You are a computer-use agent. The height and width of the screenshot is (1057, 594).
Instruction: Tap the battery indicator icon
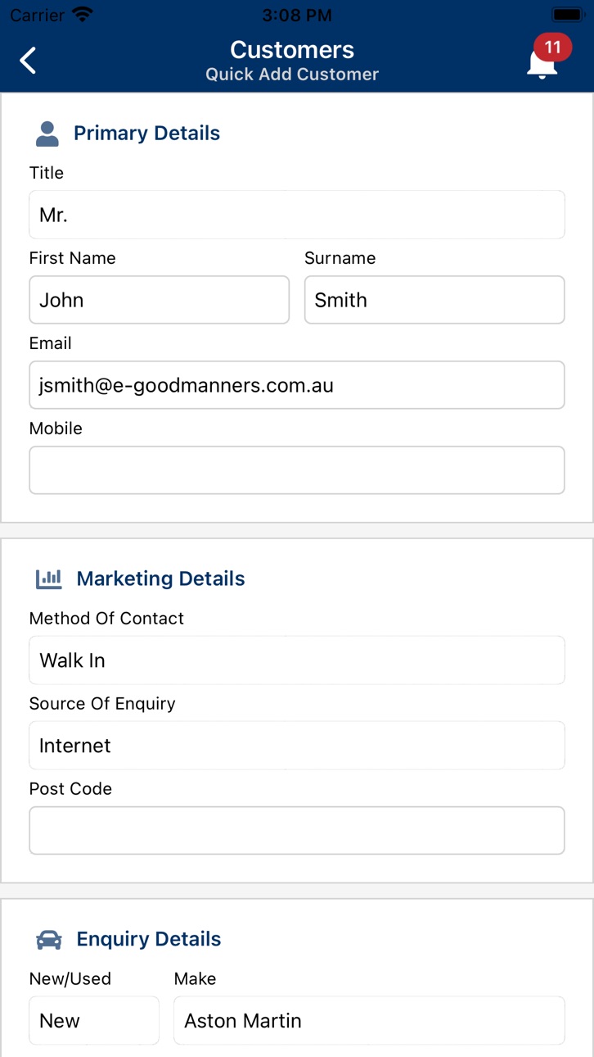click(x=568, y=15)
